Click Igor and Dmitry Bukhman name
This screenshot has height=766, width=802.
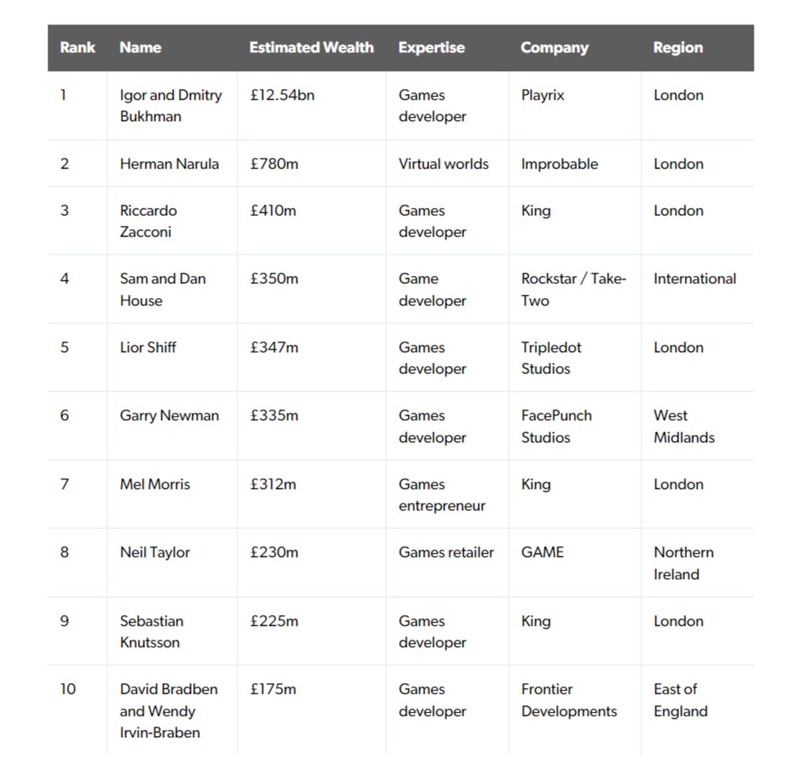click(170, 106)
